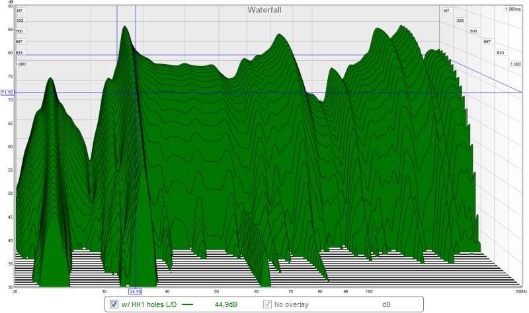This screenshot has height=313, width=529.
Task: Click the 34.59 frequency cursor readout
Action: click(x=136, y=291)
